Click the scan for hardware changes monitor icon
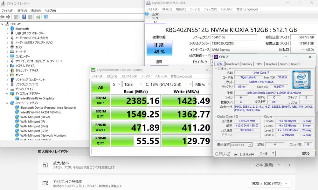 pyautogui.click(x=46, y=17)
